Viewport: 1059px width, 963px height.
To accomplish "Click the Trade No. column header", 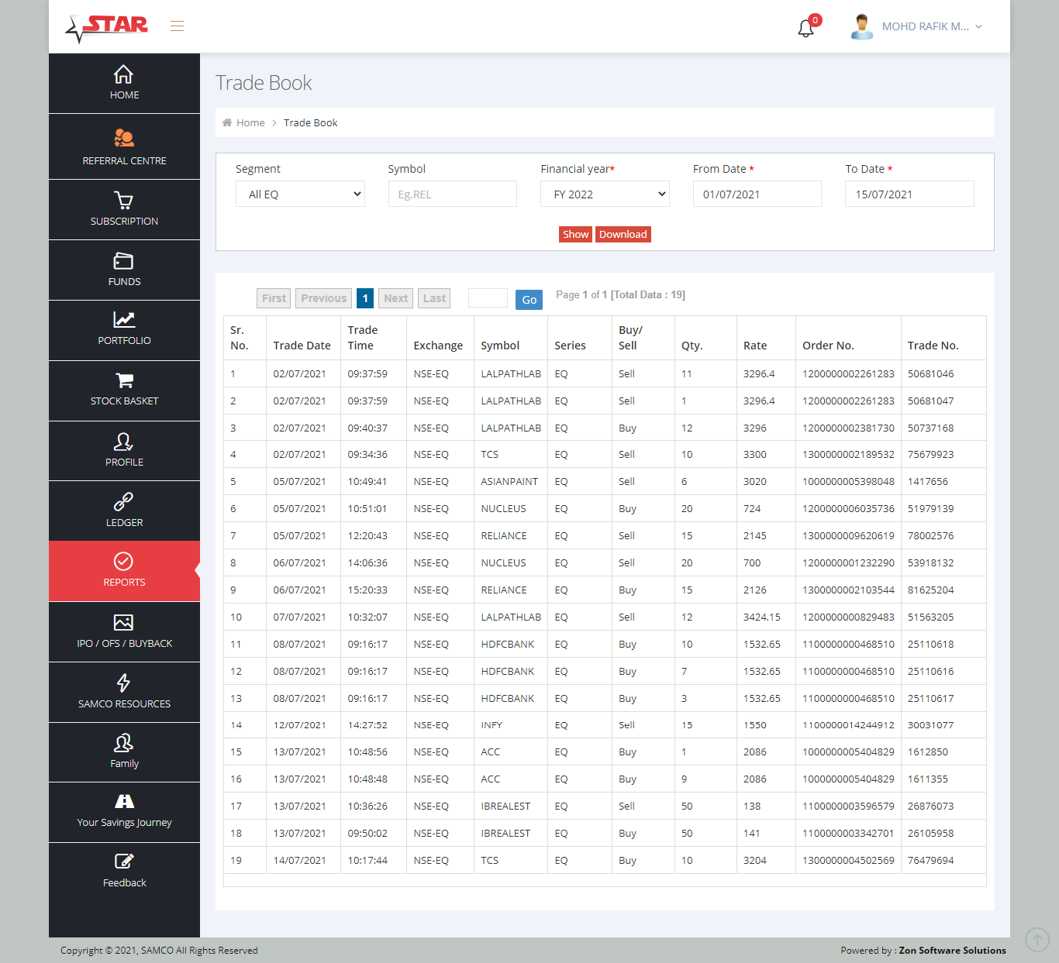I will coord(933,346).
